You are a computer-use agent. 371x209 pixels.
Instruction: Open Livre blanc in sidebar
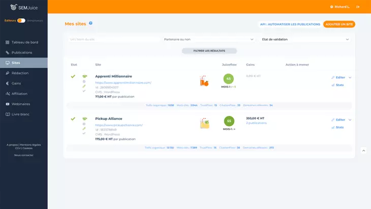(24, 114)
